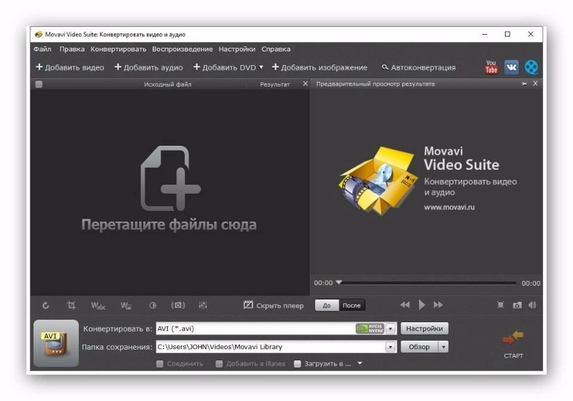Play the preview video
The image size is (573, 401).
(x=422, y=305)
